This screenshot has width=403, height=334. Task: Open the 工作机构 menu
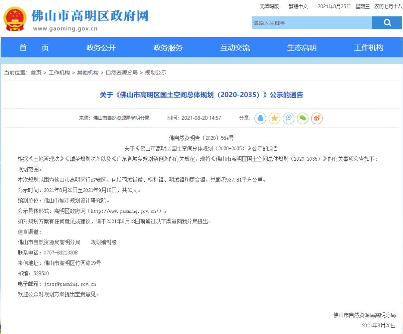click(x=369, y=47)
